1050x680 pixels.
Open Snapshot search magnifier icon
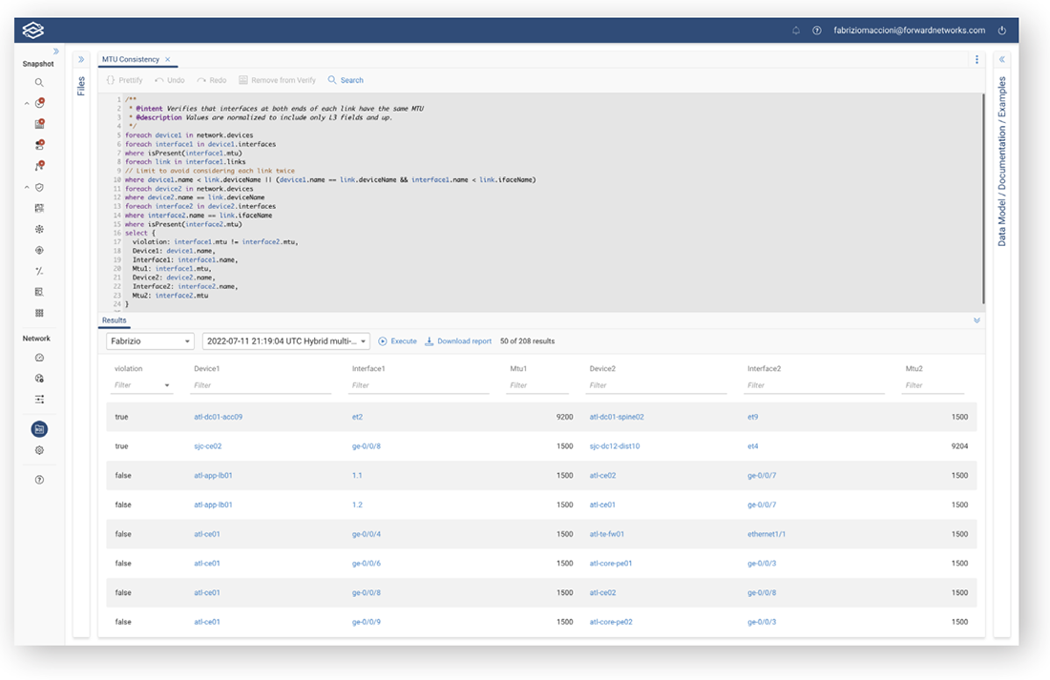(39, 82)
